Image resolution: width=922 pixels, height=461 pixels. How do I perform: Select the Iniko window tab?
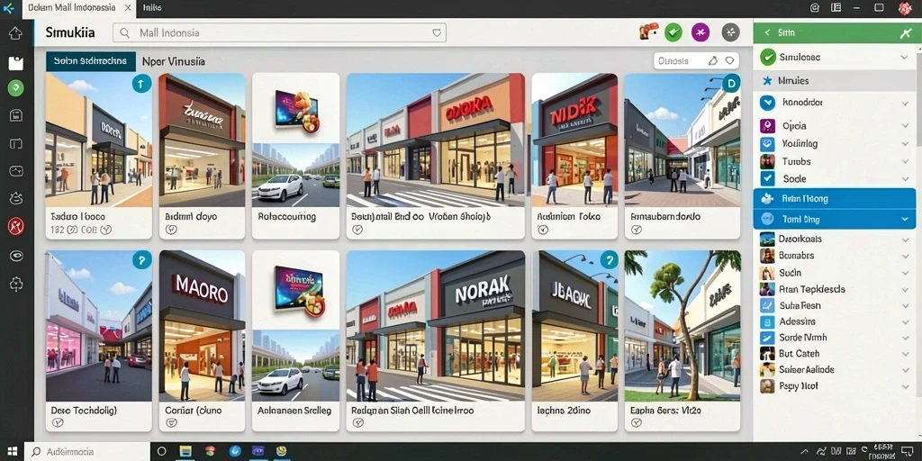[152, 8]
